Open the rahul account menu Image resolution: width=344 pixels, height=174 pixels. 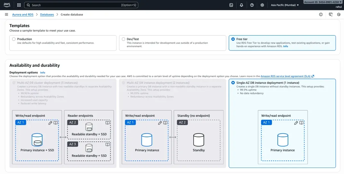coord(339,7)
